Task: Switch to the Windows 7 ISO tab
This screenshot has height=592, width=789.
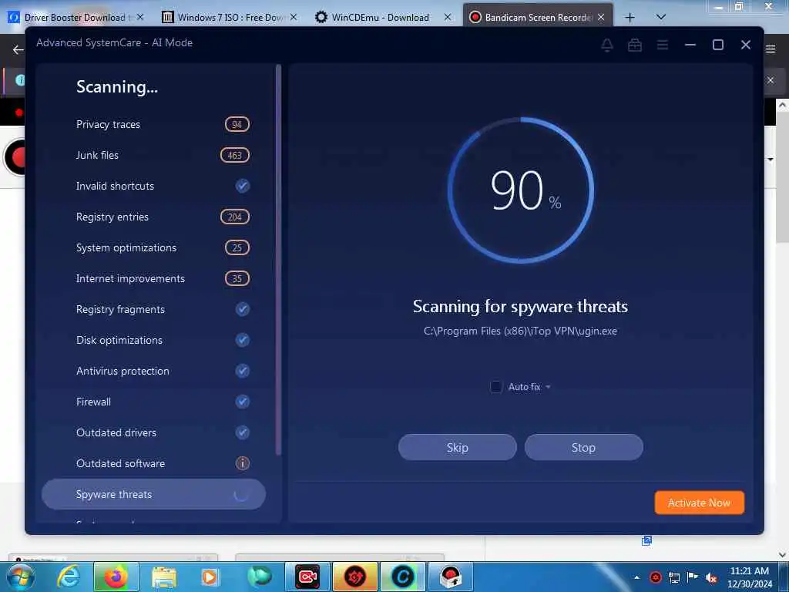Action: tap(229, 17)
